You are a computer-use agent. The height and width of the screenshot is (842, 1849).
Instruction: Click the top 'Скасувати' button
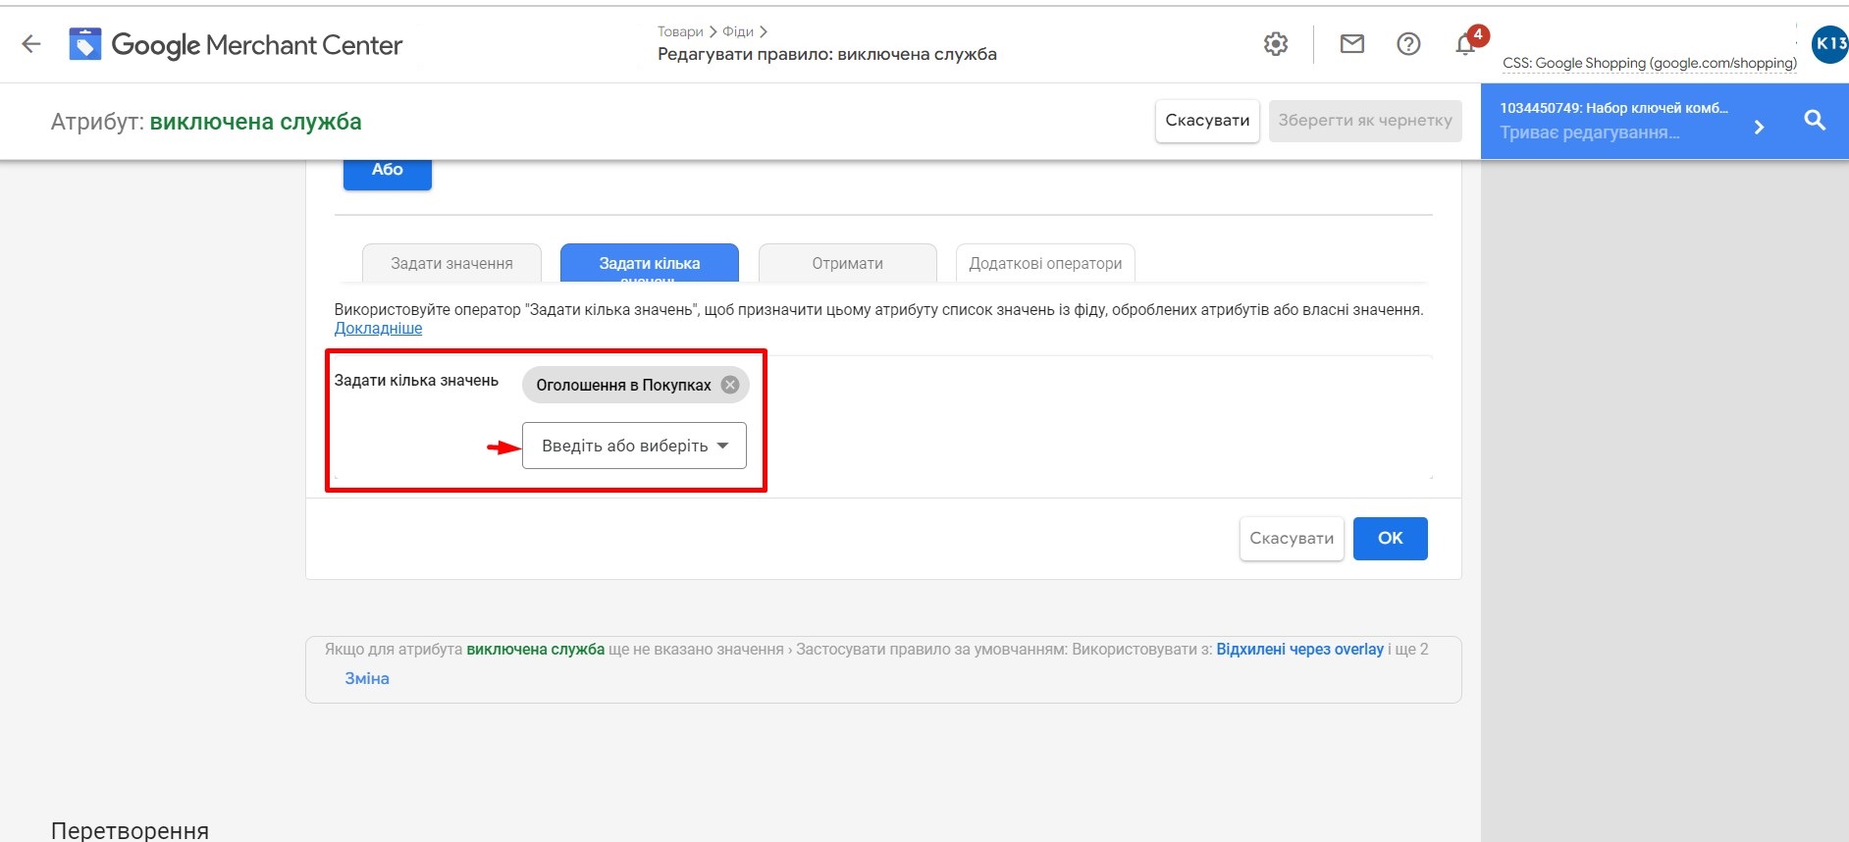(1207, 121)
